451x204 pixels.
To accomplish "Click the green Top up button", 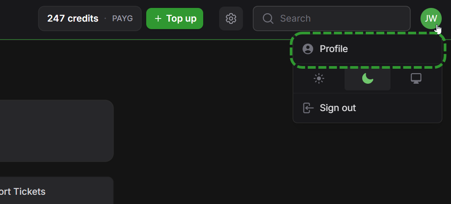I will (174, 19).
